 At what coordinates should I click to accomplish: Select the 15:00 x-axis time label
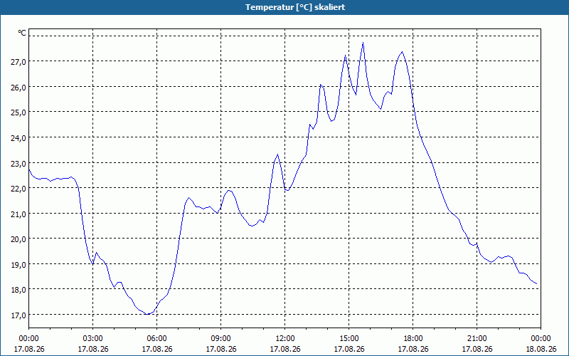click(x=349, y=339)
